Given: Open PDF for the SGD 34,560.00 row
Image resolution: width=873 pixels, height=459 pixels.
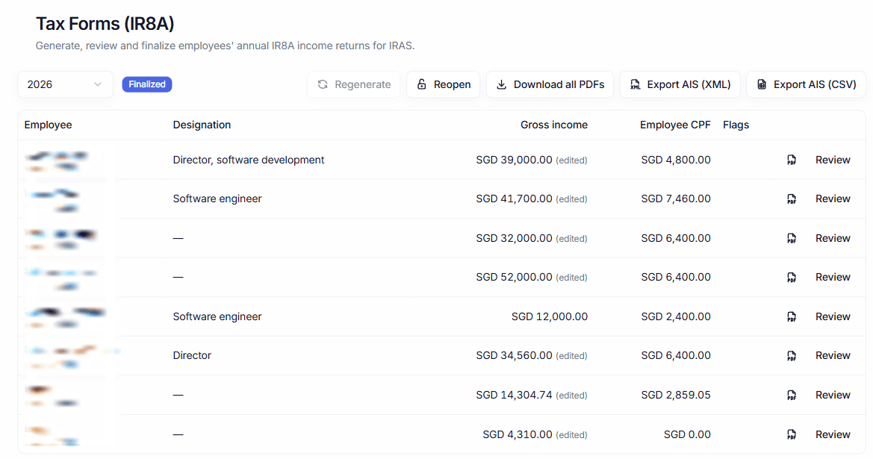Looking at the screenshot, I should pyautogui.click(x=791, y=356).
